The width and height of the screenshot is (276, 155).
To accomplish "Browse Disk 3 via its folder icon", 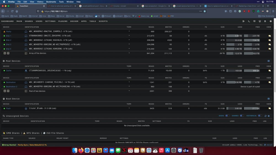I will [270, 45].
